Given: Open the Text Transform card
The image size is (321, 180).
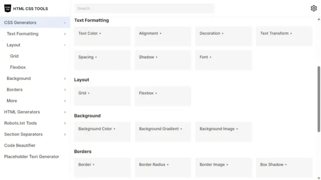Looking at the screenshot, I should 284,36.
